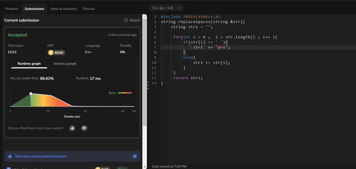Screen dimensions: 356x169
Task: Click code line 1 with #include
Action: point(190,17)
